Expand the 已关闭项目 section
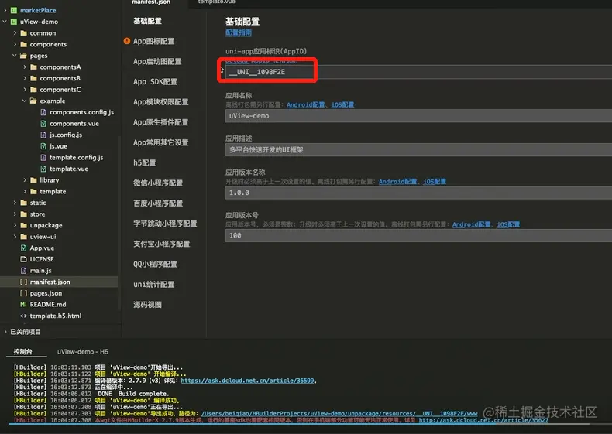 [x=5, y=331]
